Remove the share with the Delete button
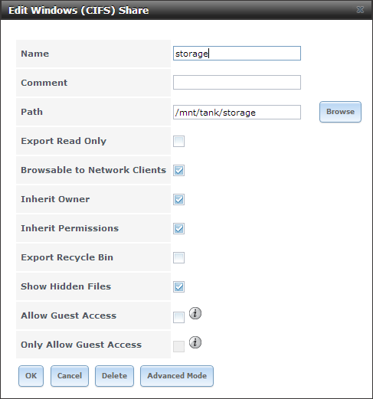 114,376
